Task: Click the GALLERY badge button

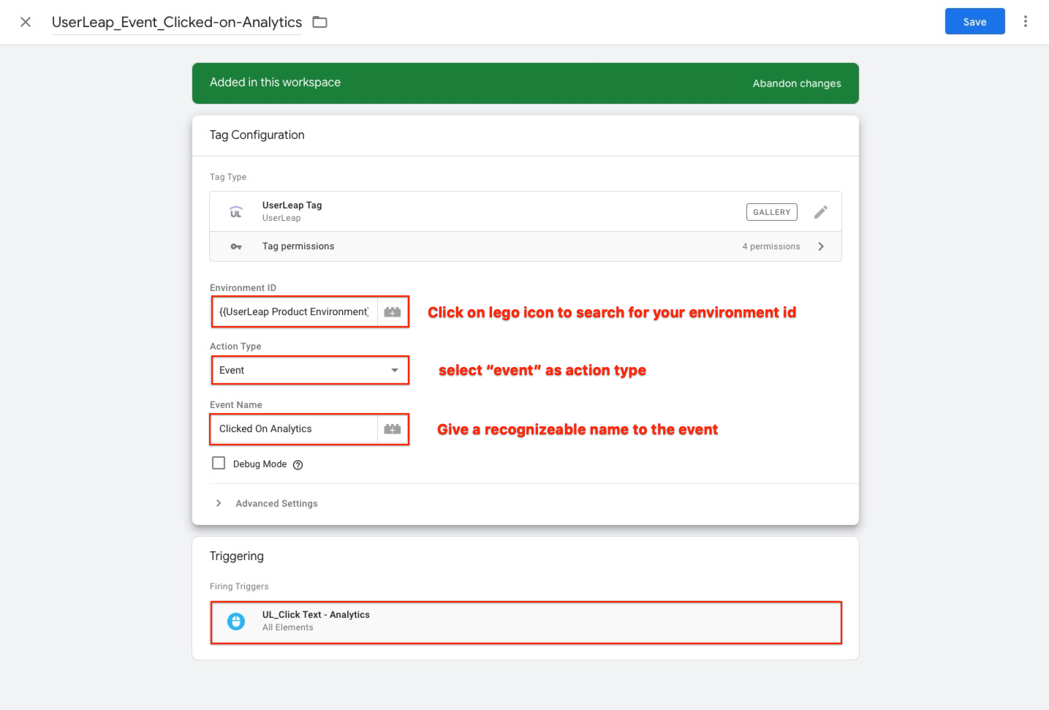Action: (772, 212)
